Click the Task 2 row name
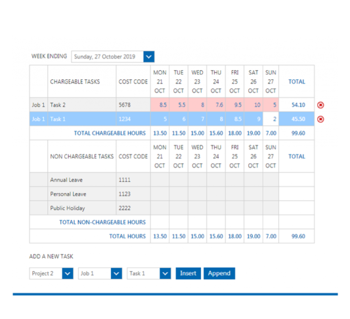 [58, 105]
